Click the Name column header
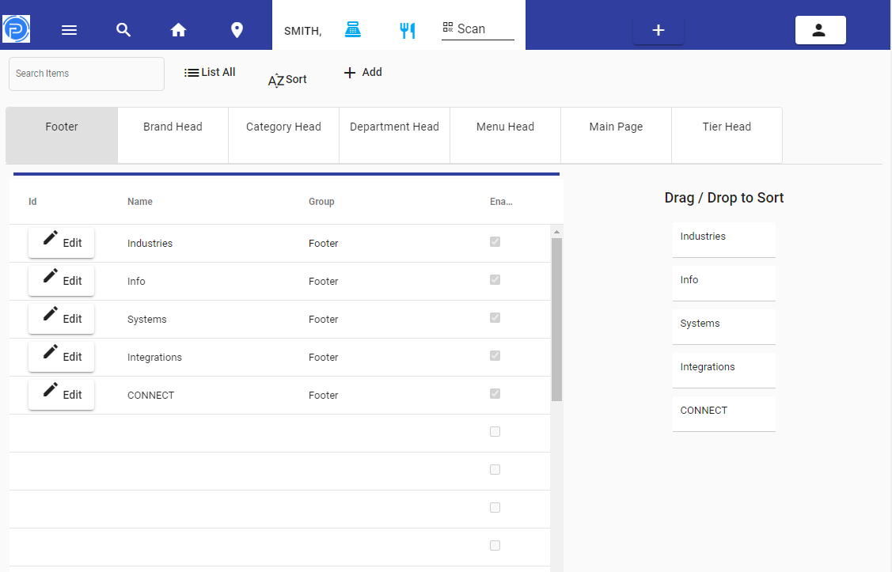This screenshot has width=892, height=572. pyautogui.click(x=140, y=202)
